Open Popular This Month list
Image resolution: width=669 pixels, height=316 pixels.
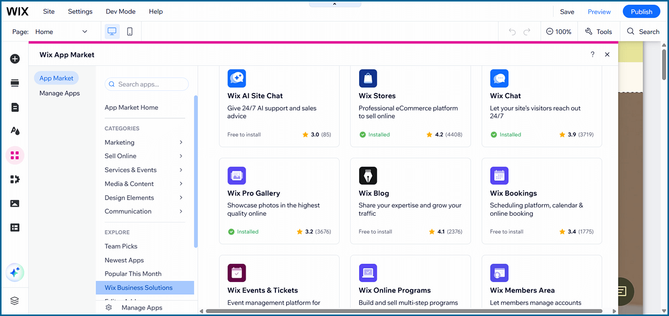(x=133, y=274)
